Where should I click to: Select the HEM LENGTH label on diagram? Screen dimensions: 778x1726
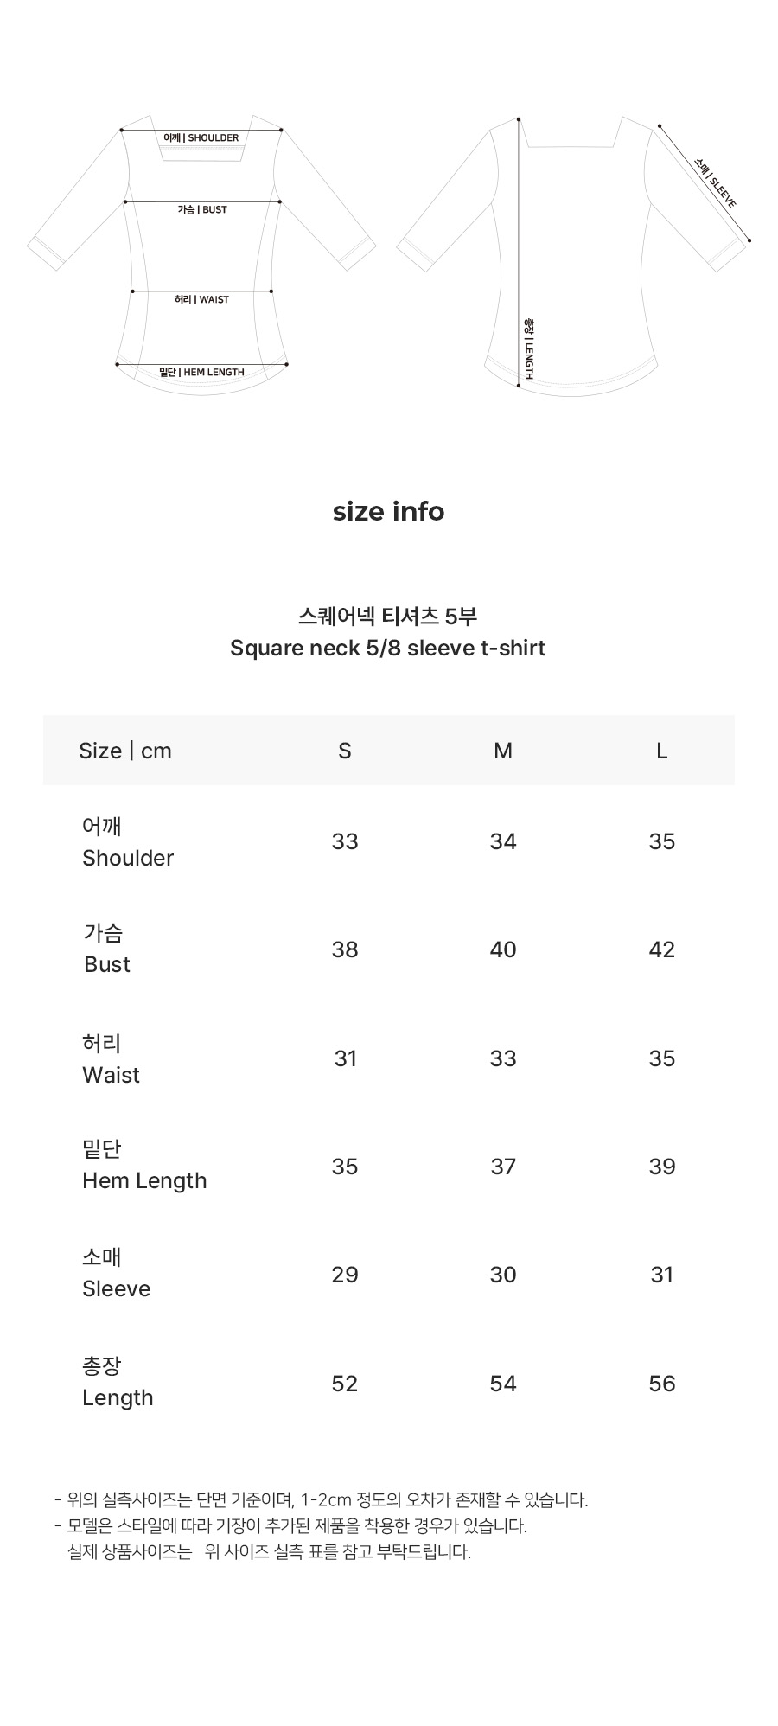(202, 372)
